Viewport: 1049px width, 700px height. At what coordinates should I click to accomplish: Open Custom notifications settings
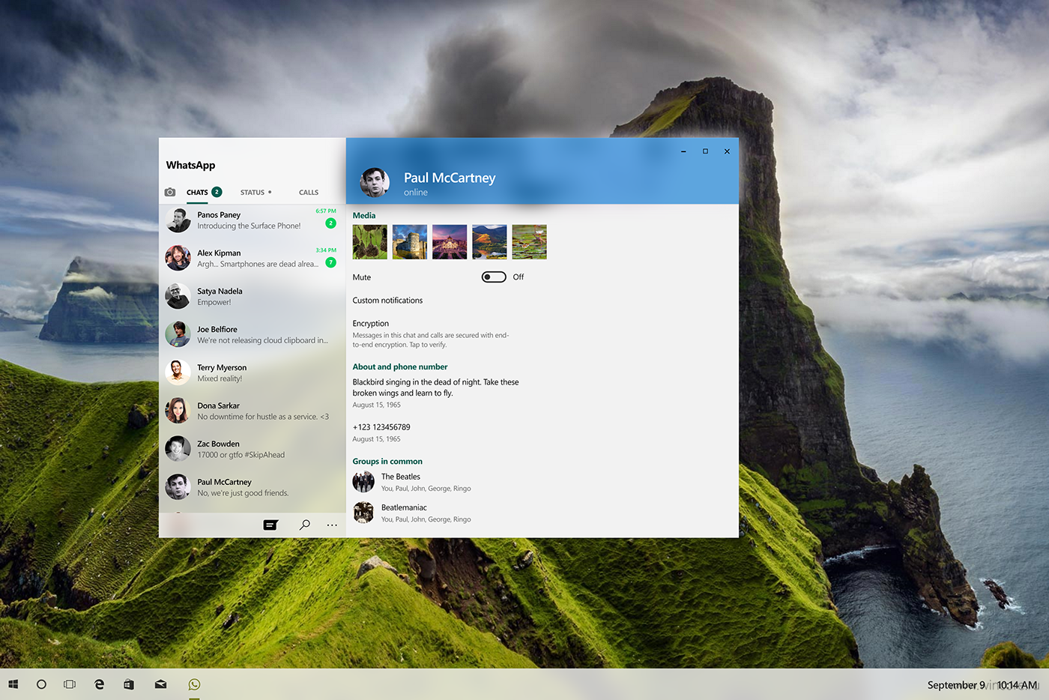click(x=387, y=301)
